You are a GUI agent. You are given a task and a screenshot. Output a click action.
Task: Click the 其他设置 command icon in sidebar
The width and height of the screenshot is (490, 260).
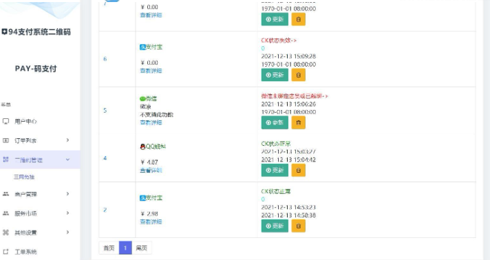6,232
